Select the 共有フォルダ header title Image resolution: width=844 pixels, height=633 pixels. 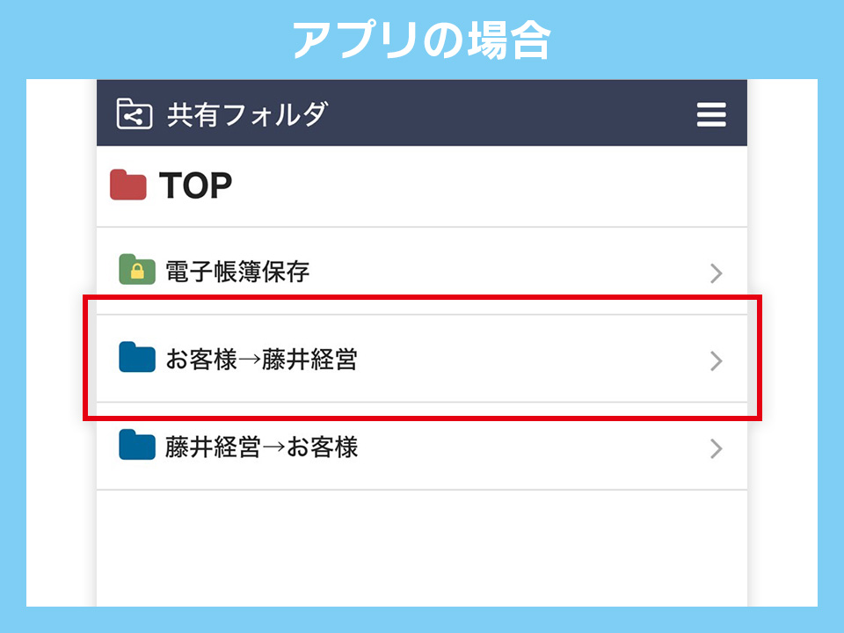(247, 114)
